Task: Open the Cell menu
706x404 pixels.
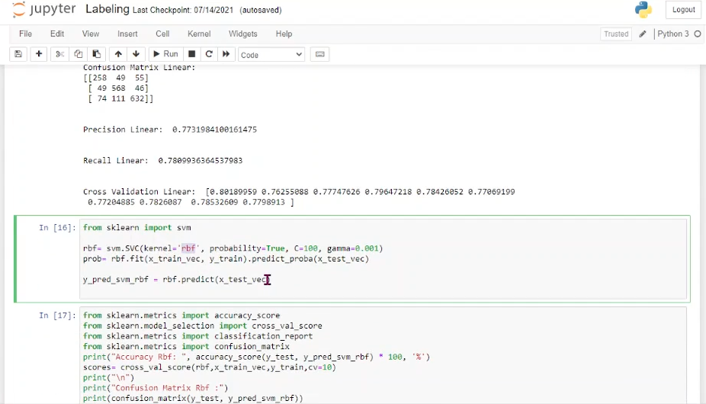Action: point(162,34)
